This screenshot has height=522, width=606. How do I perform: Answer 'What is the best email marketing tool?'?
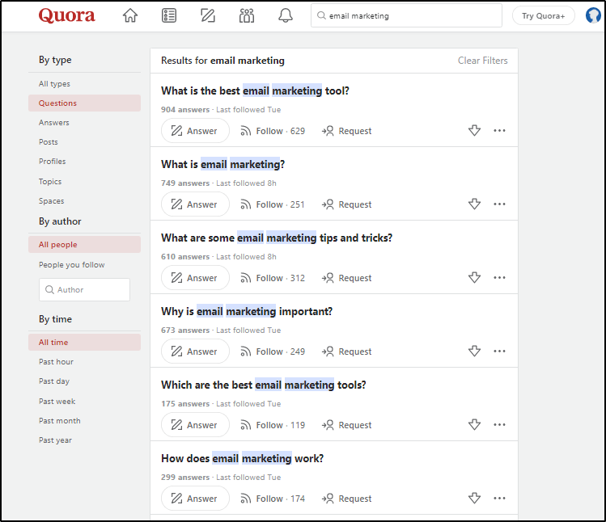(195, 131)
